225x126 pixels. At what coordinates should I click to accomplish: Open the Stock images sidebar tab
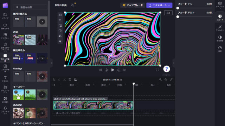pos(5,68)
